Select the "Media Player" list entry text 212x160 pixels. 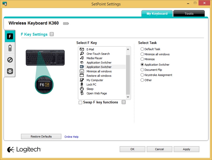pos(94,58)
